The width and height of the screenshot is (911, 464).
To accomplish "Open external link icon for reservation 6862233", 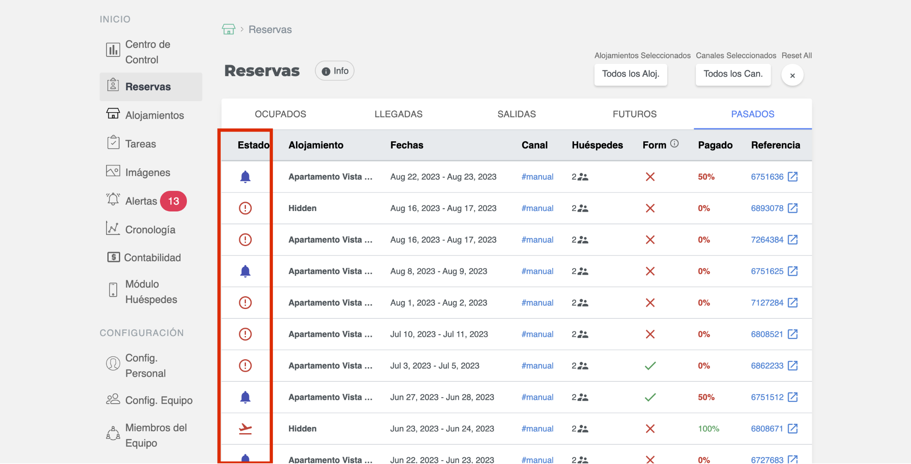I will (793, 366).
